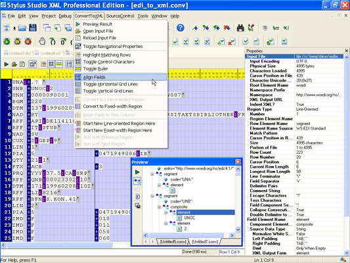
Task: Click Highlight Matching Rows icon in editor toolbar
Action: tap(43, 64)
